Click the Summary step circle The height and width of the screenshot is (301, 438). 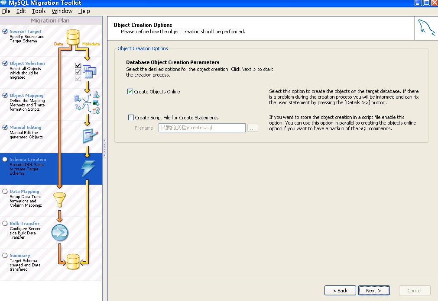point(5,255)
